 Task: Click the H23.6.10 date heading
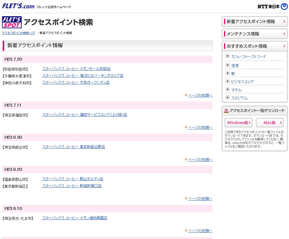(x=13, y=209)
